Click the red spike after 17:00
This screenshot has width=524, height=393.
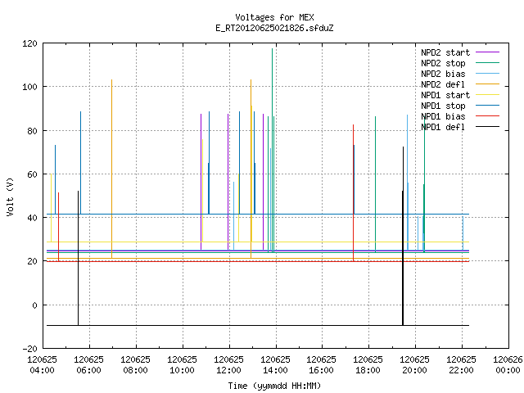click(353, 193)
